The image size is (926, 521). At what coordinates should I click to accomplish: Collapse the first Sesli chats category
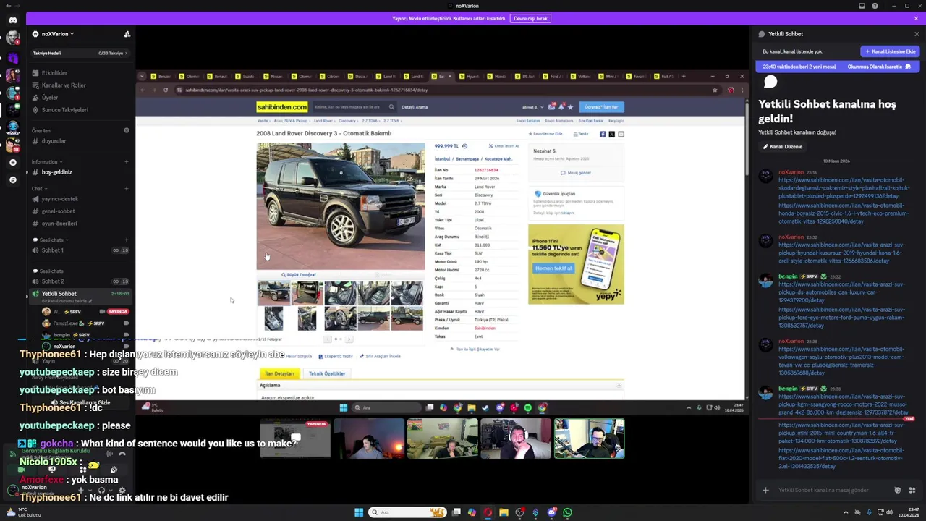[51, 240]
